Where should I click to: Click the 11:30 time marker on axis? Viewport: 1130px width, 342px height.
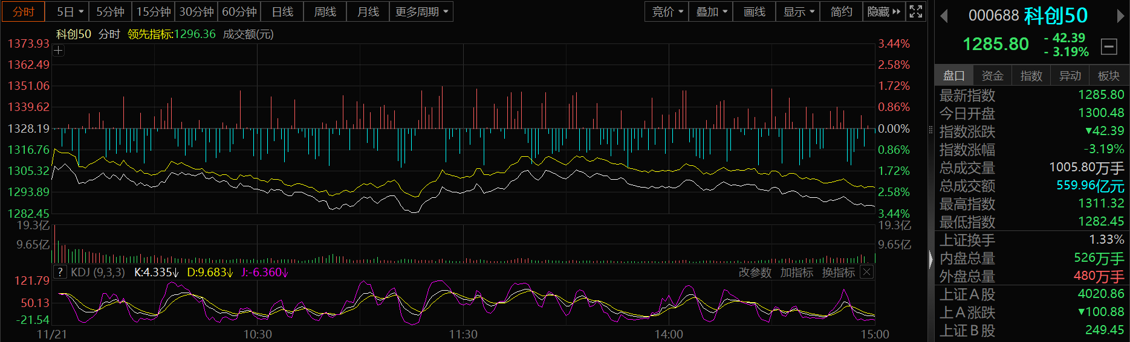pos(463,334)
